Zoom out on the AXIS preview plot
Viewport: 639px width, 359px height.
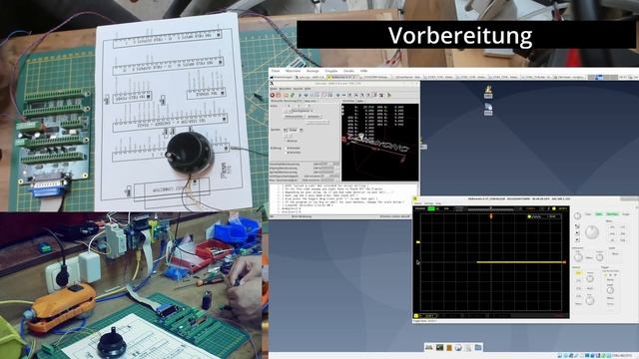343,95
